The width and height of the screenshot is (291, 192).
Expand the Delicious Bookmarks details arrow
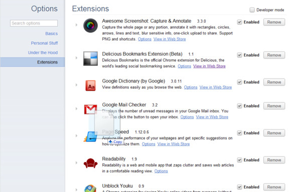76,57
